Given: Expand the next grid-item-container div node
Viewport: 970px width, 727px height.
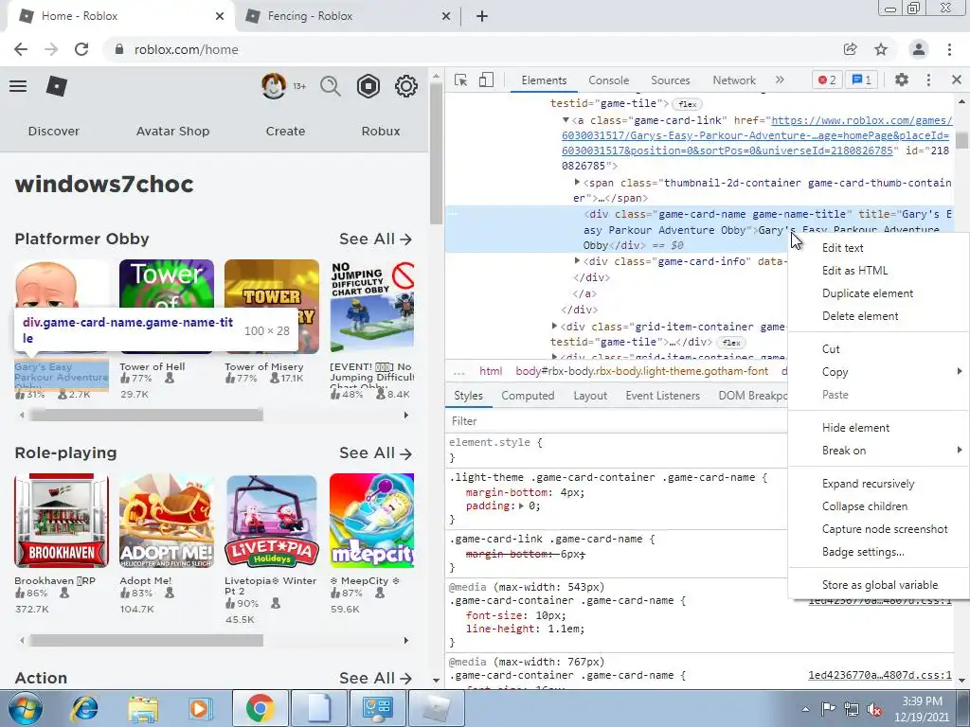Looking at the screenshot, I should pyautogui.click(x=555, y=326).
